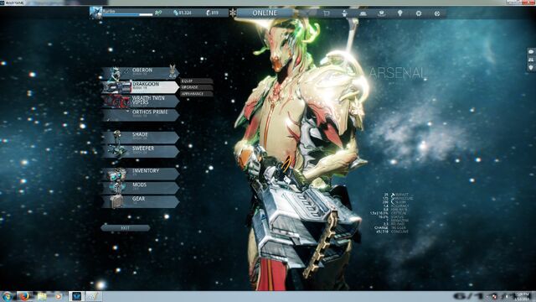Click the player rank progress bar
Image resolution: width=536 pixels, height=302 pixels.
(x=128, y=15)
